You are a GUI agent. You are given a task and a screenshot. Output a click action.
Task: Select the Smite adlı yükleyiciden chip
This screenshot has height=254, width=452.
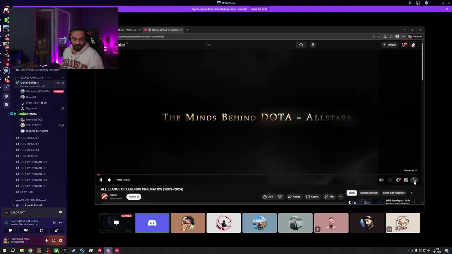394,193
